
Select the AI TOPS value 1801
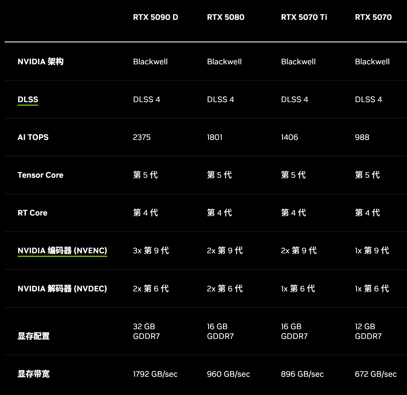click(215, 137)
